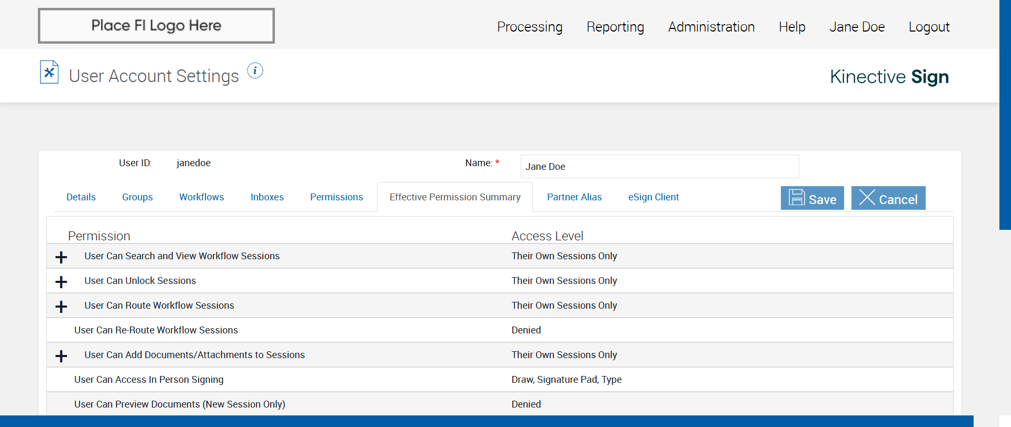
Task: Expand User Can Search and View Workflow Sessions
Action: [61, 257]
